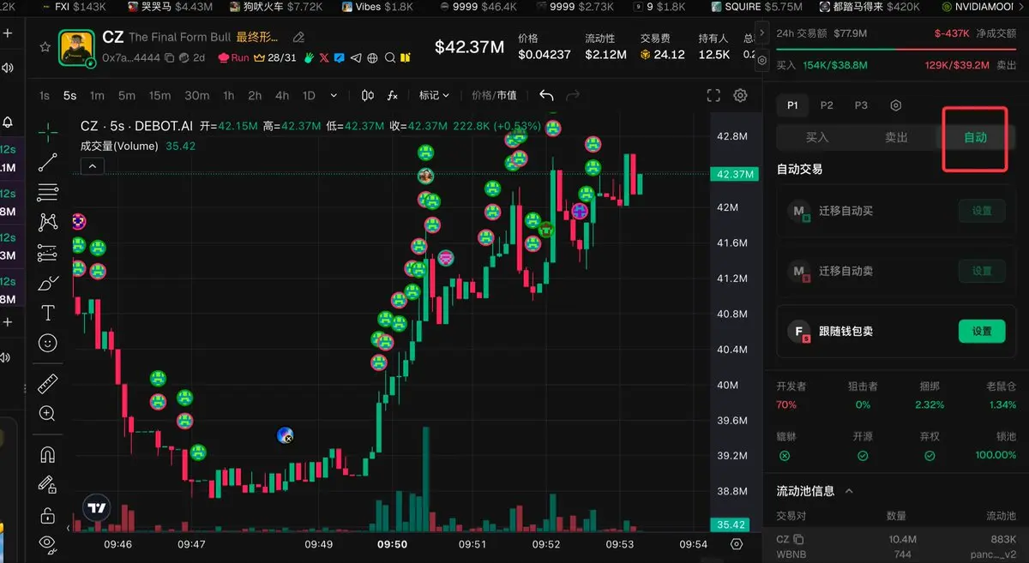Select the forecasting/projection tool

click(48, 254)
